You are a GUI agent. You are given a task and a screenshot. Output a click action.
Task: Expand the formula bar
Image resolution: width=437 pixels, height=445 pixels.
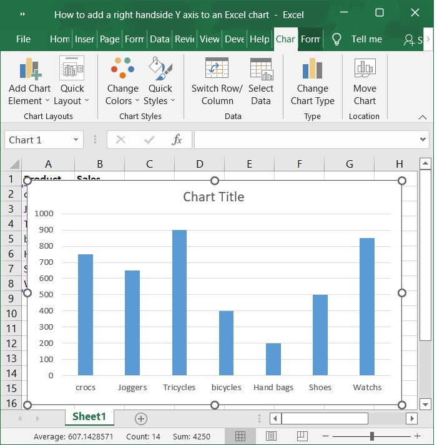click(423, 140)
